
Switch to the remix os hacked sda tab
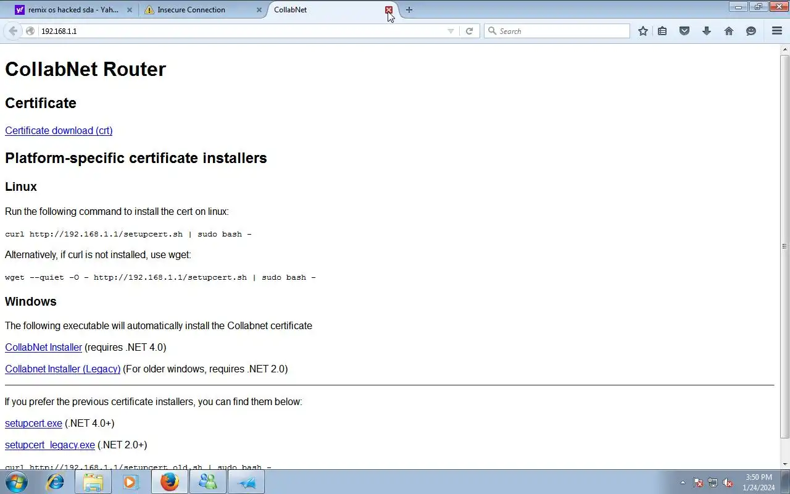tap(73, 10)
